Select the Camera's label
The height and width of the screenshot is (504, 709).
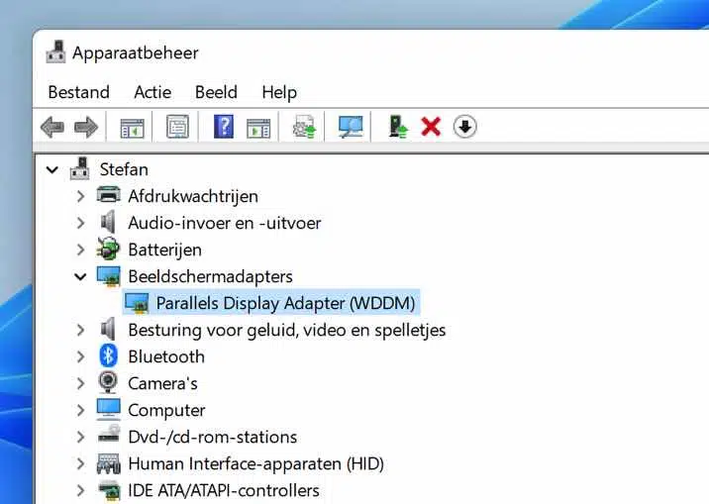pyautogui.click(x=162, y=383)
